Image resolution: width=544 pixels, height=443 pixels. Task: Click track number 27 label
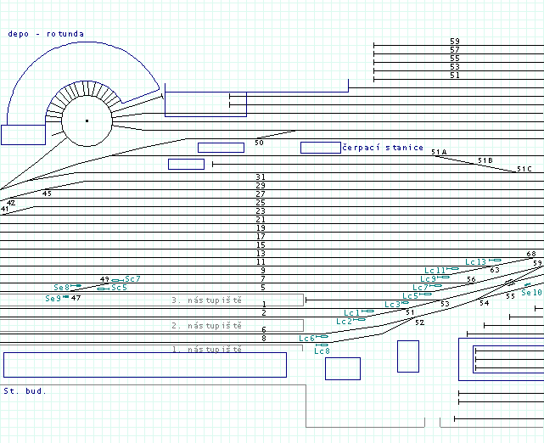pos(261,194)
